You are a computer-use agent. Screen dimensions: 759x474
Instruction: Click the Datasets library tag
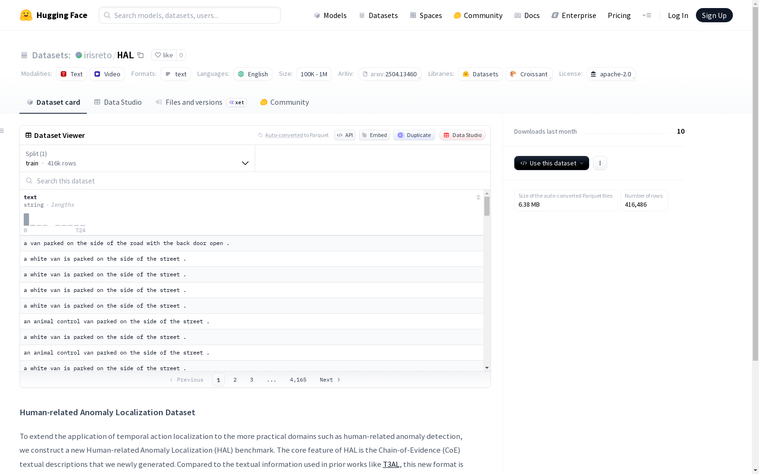click(x=481, y=74)
